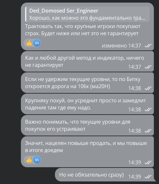The height and width of the screenshot is (184, 159).
Task: Click the double check on the 'Крупняку' message
Action: (148, 109)
